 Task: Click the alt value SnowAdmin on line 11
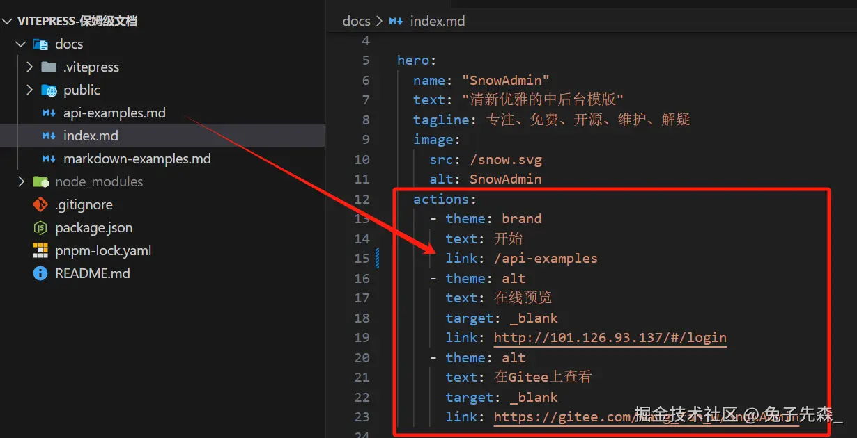point(505,179)
